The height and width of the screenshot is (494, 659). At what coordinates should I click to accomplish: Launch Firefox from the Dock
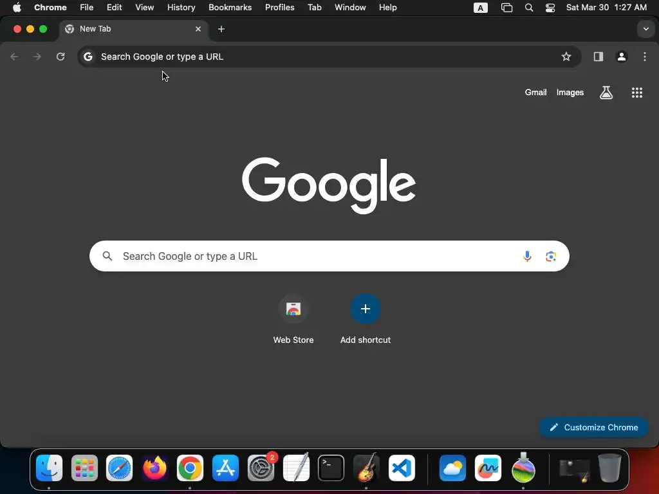154,468
